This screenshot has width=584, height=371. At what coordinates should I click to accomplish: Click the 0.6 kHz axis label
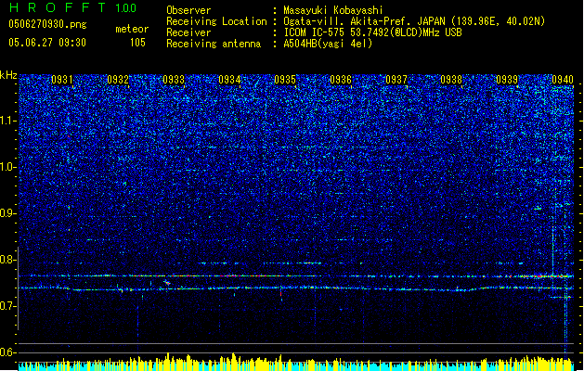(x=8, y=352)
